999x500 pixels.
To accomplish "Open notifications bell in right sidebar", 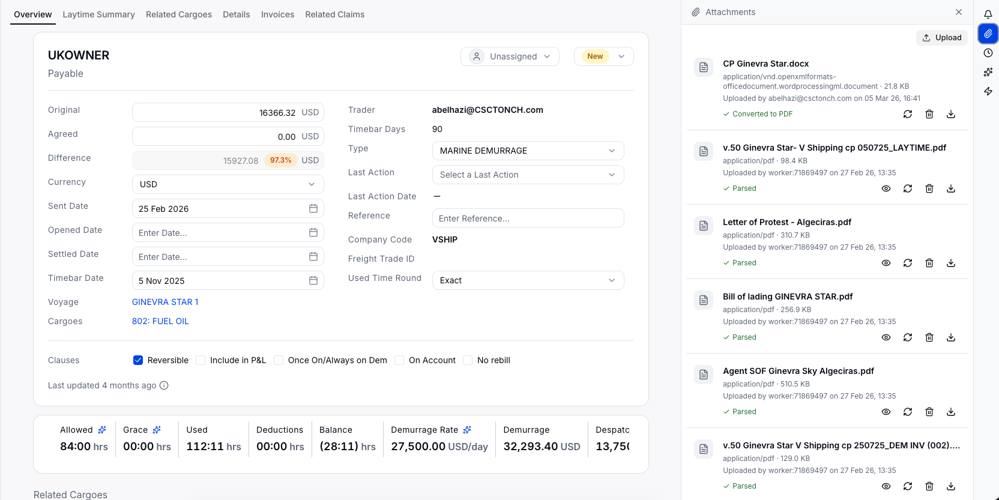I will tap(988, 14).
